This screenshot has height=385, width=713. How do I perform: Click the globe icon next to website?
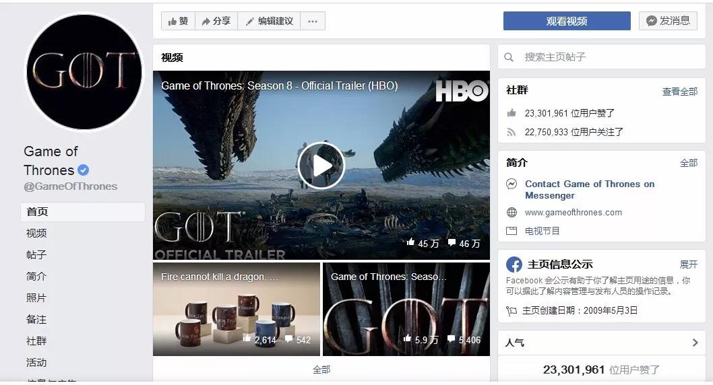pyautogui.click(x=512, y=213)
